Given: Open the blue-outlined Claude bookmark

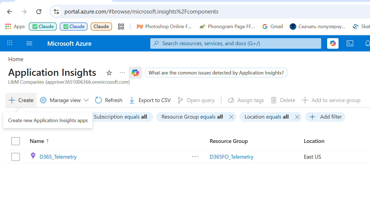Looking at the screenshot, I should (74, 27).
